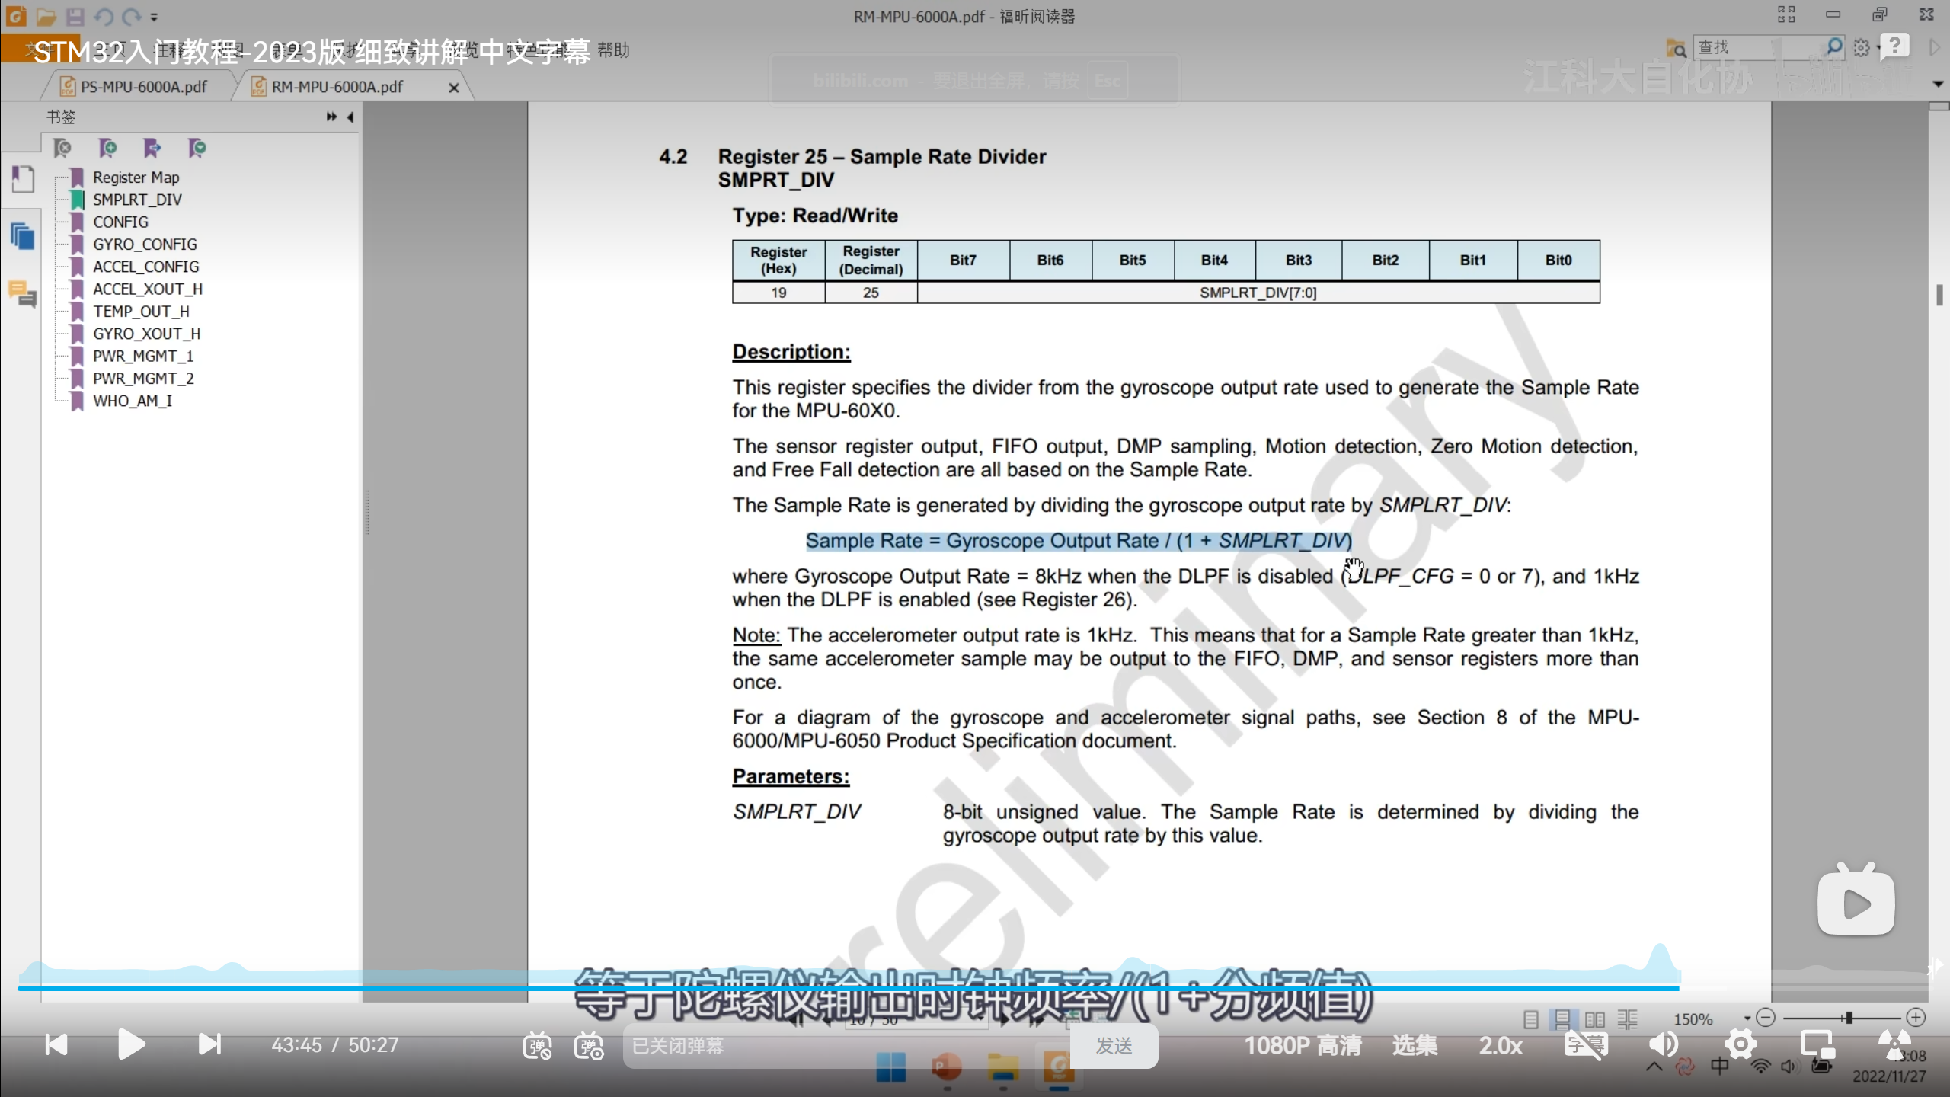Open video player settings gear

click(1741, 1044)
